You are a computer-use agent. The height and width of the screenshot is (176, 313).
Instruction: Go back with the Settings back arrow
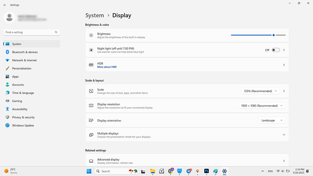(x=5, y=5)
